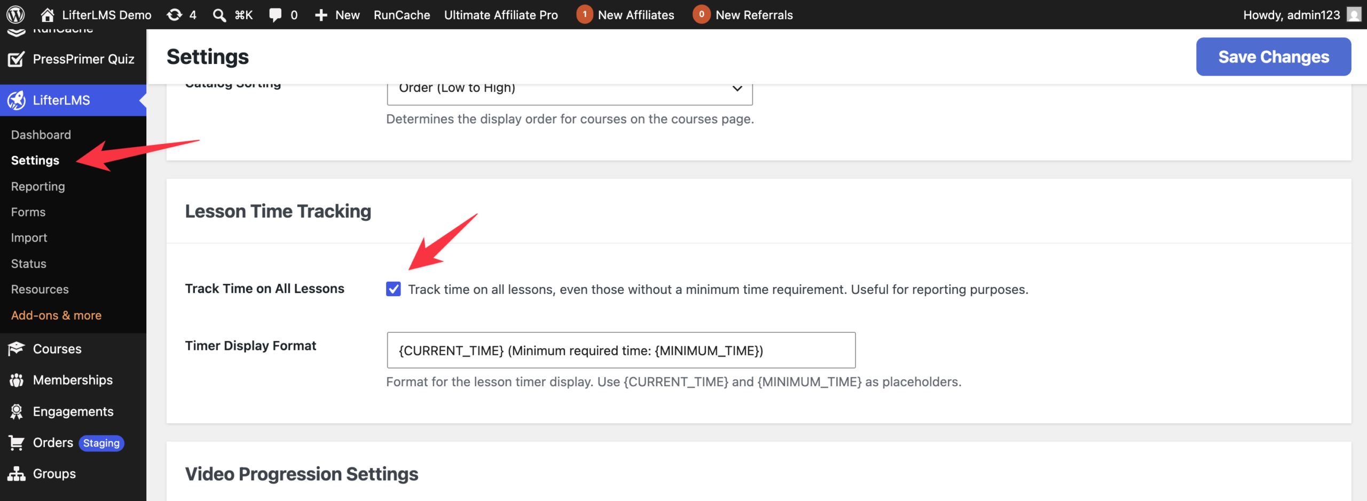Click the ⌘K search shortcut text
The height and width of the screenshot is (501, 1367).
tap(243, 14)
